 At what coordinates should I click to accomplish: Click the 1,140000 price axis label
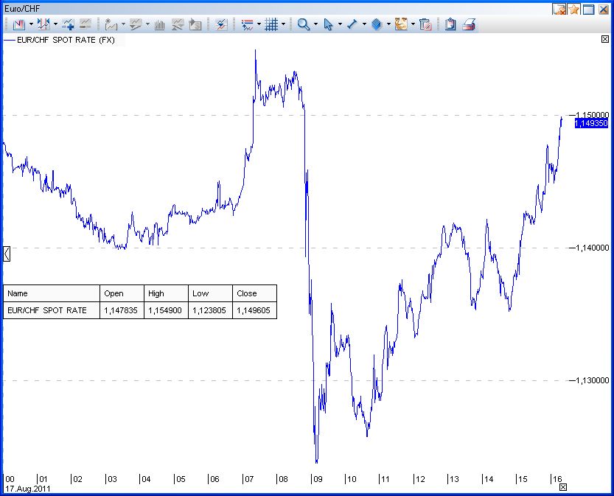(593, 248)
